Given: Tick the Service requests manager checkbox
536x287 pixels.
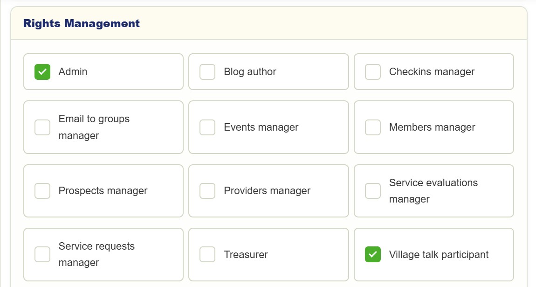Looking at the screenshot, I should (42, 254).
